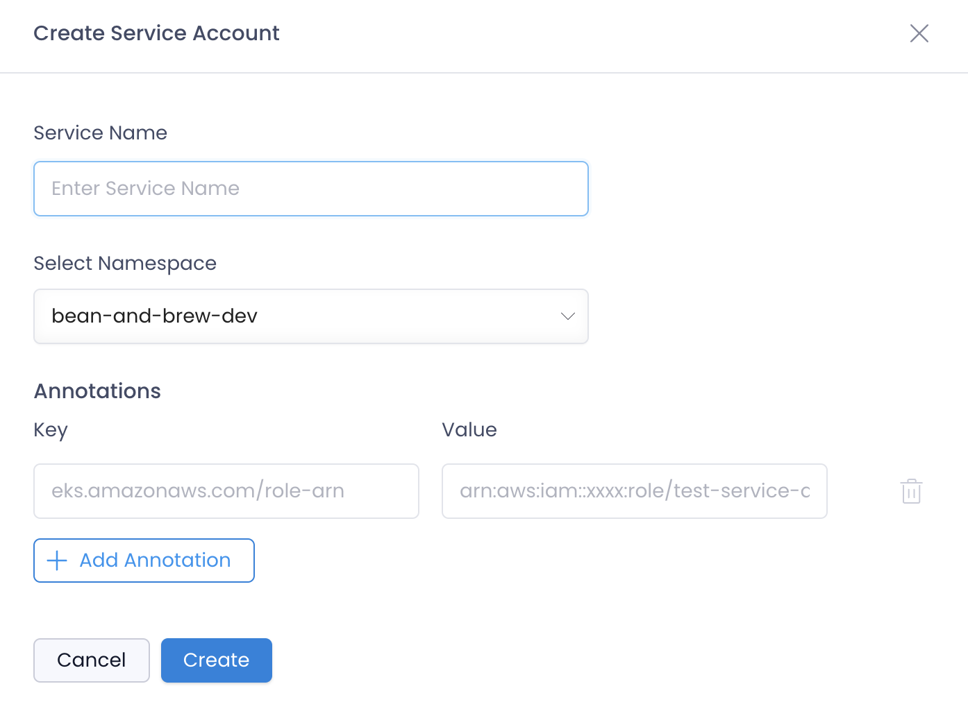Delete the annotation row with trash icon

click(911, 491)
